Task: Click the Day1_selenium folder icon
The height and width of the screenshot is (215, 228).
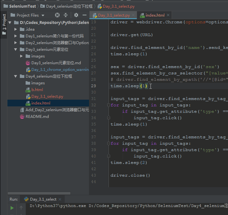Action: 22,36
